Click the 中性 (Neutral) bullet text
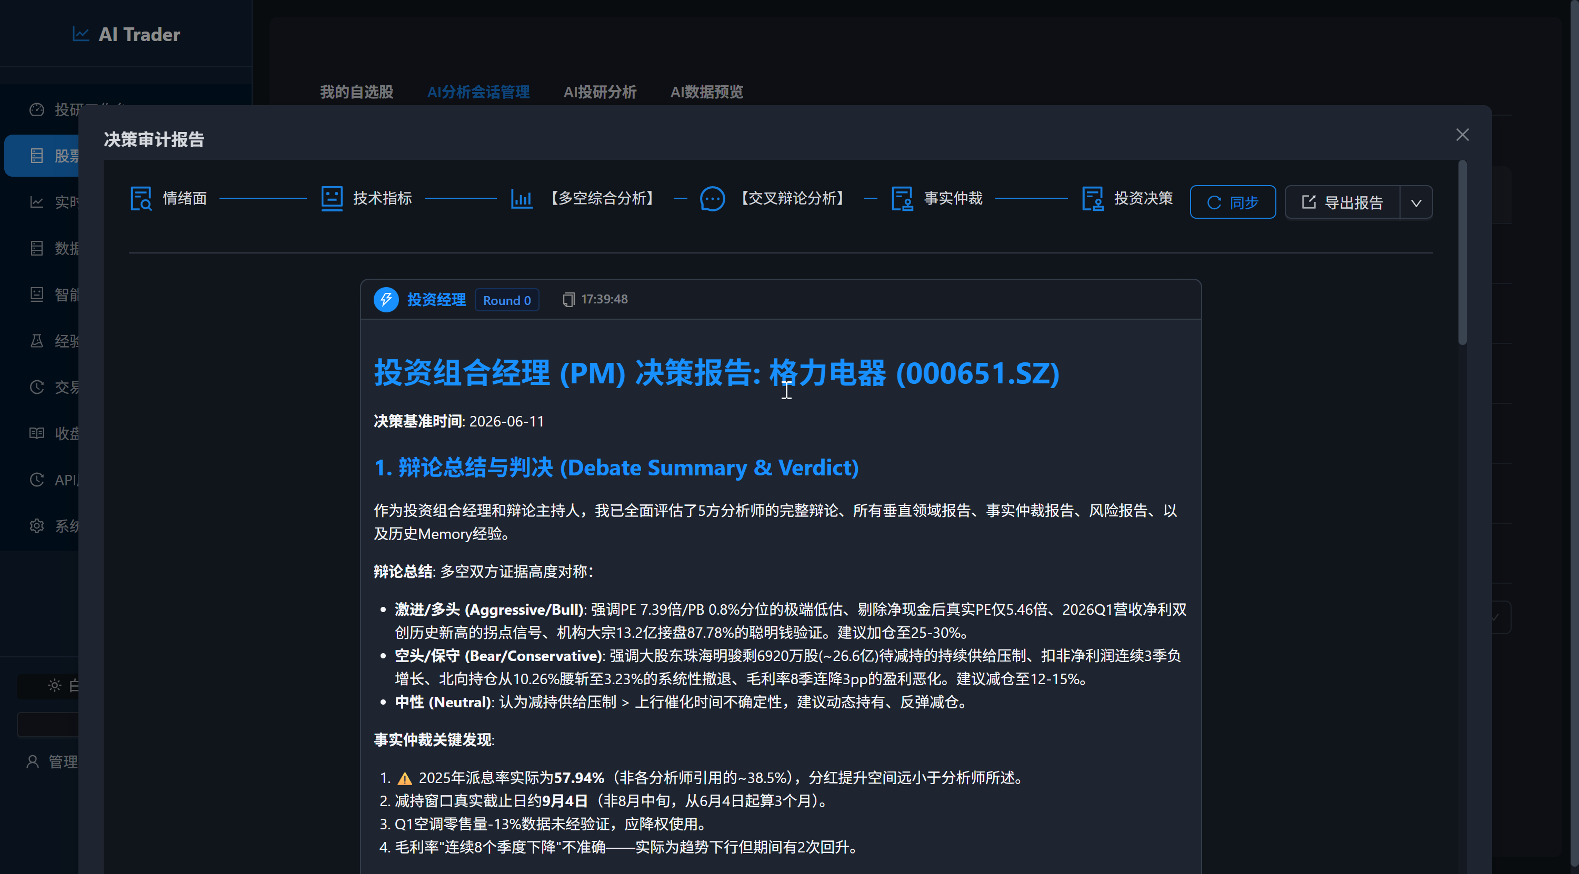This screenshot has width=1579, height=874. tap(682, 702)
